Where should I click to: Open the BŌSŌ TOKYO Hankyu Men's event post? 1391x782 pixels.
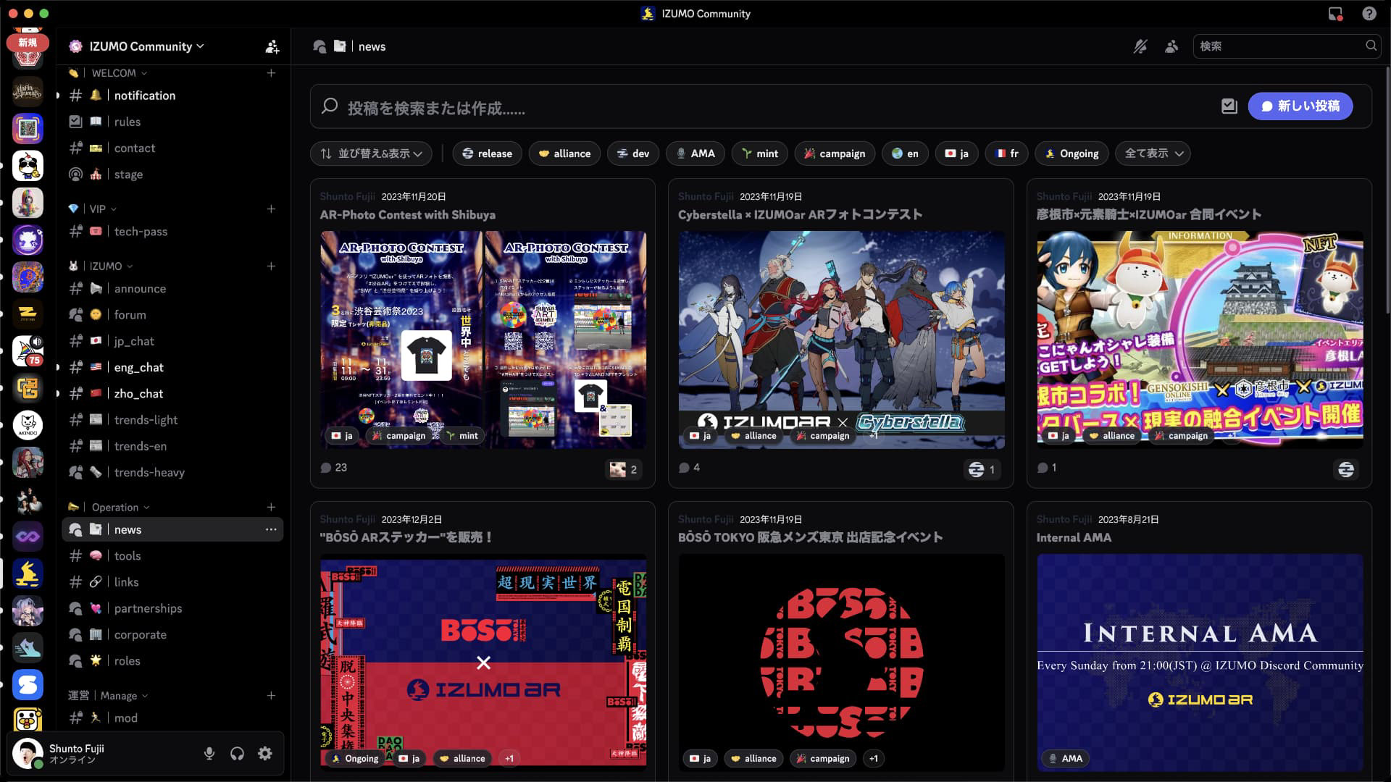click(x=841, y=641)
